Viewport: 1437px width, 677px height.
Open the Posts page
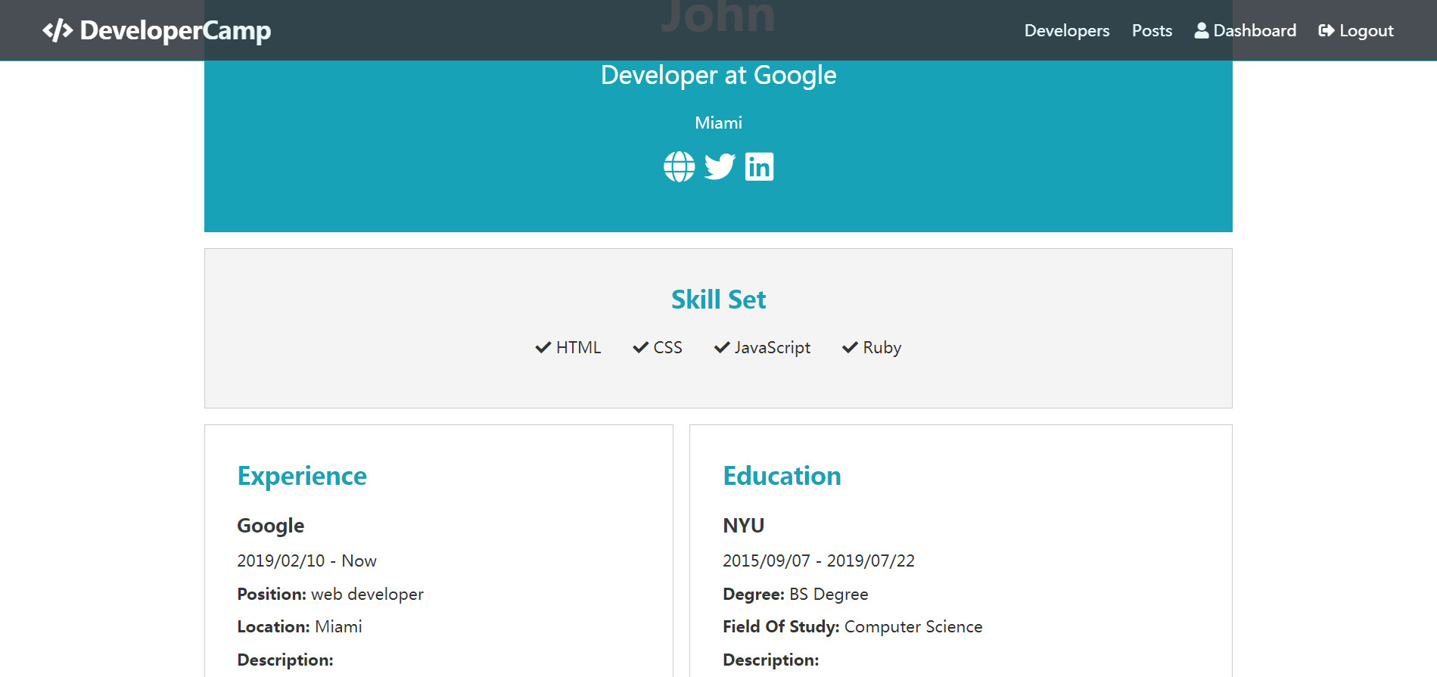(1152, 30)
